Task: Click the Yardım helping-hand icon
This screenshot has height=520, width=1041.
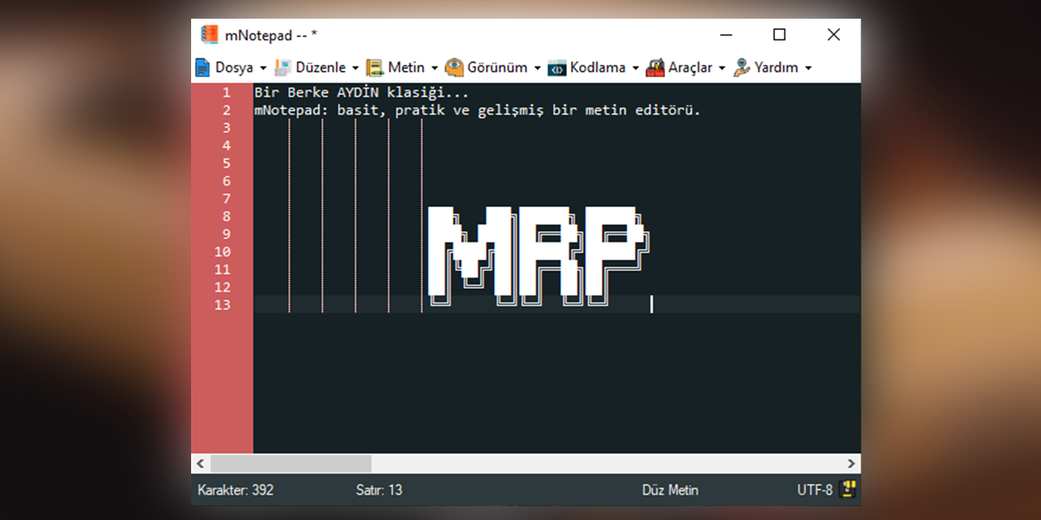Action: coord(739,67)
